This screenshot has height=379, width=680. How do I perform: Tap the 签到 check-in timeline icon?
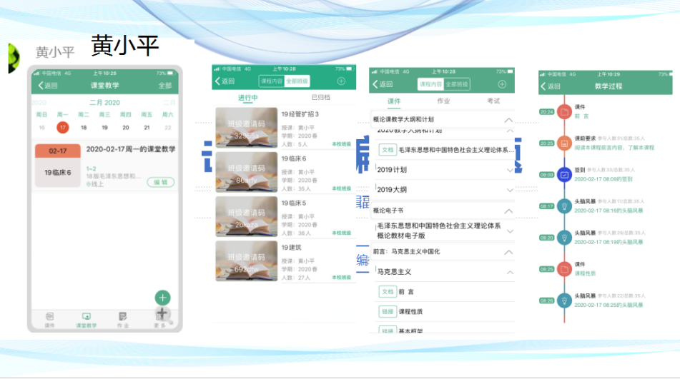[564, 173]
